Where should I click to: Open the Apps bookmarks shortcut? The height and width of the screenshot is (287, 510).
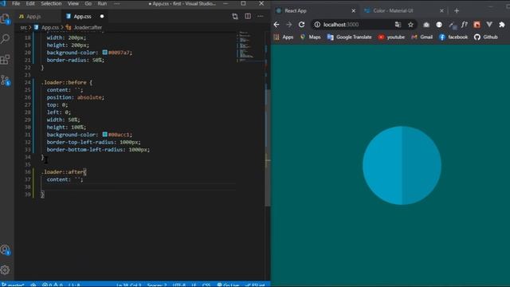[x=284, y=37]
